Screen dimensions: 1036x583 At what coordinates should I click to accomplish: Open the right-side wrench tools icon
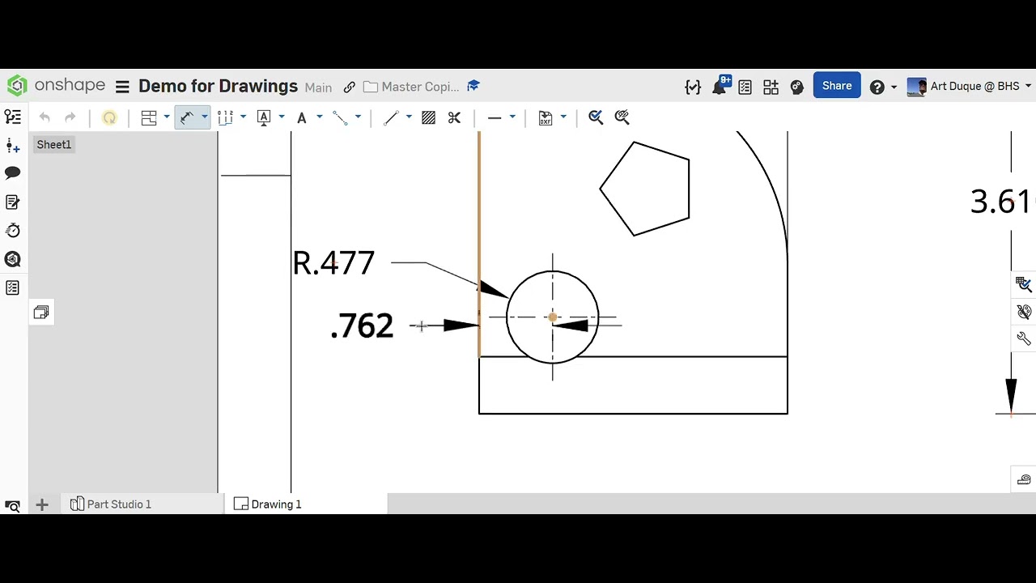pos(1024,338)
